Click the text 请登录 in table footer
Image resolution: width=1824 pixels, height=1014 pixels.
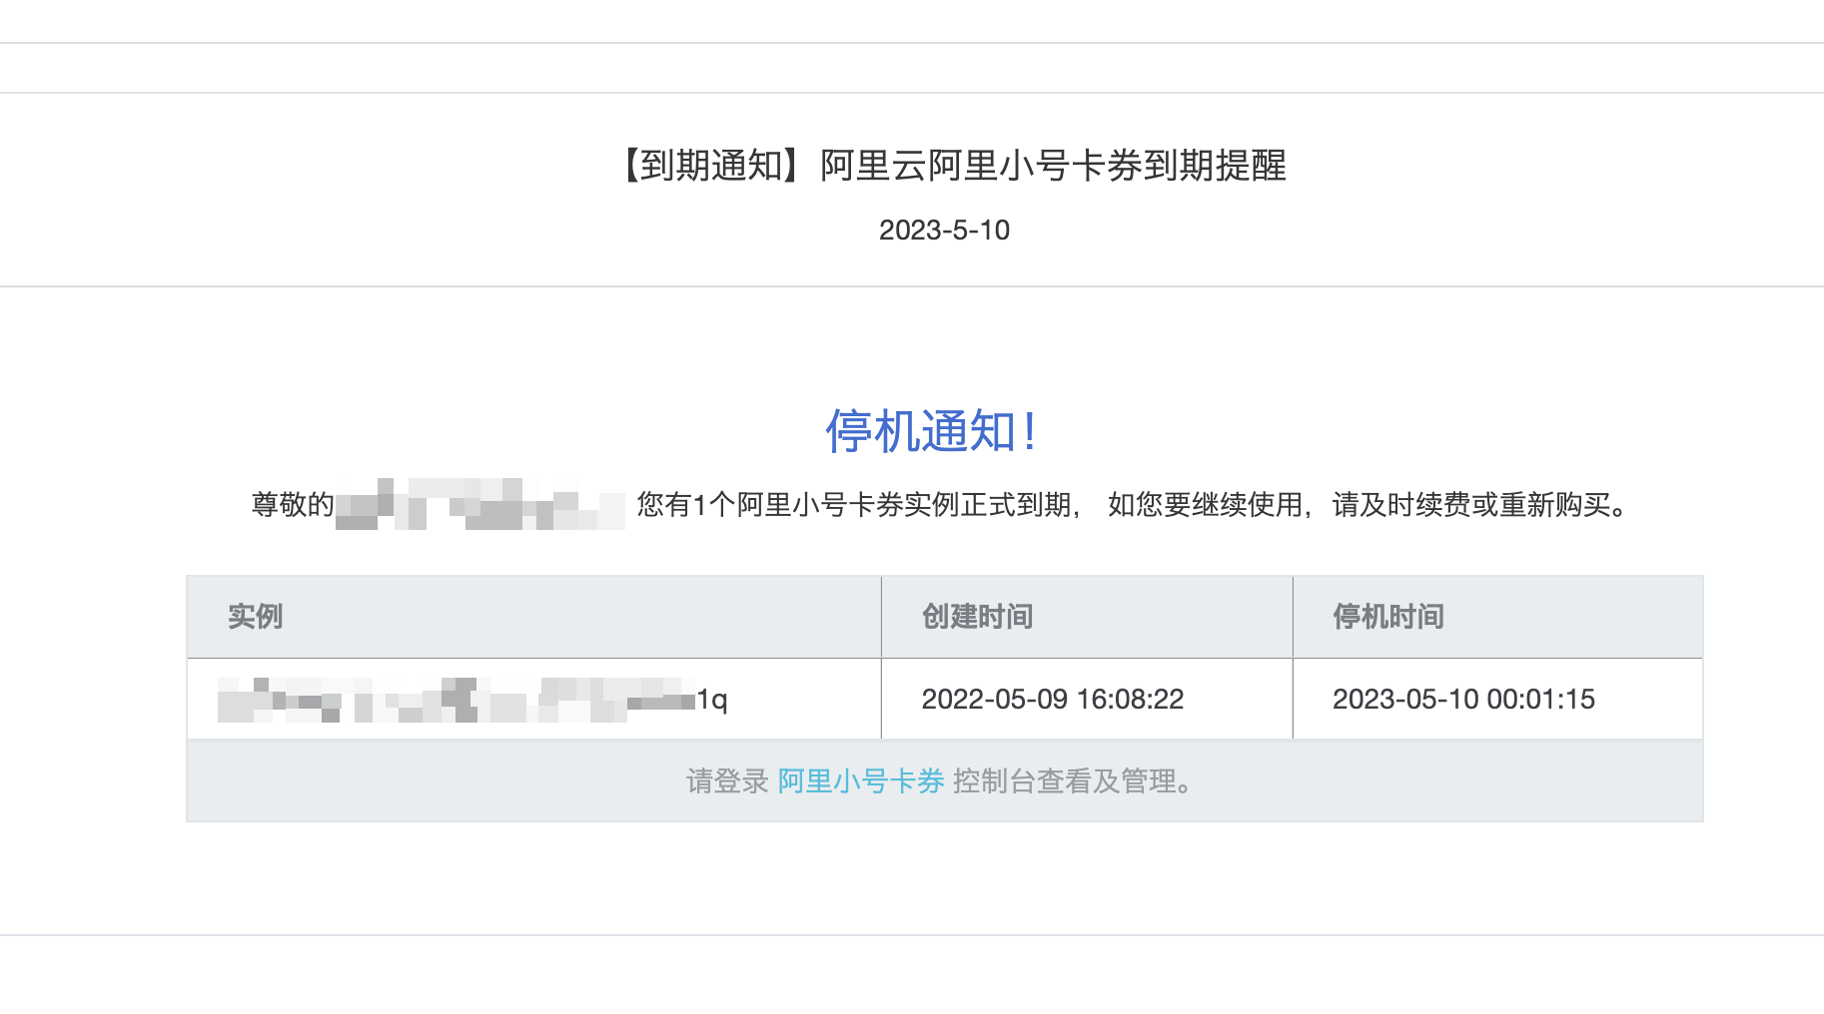pyautogui.click(x=727, y=781)
